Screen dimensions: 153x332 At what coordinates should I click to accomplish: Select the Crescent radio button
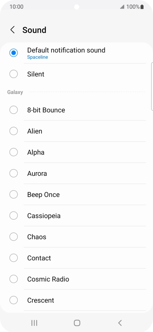(14, 300)
